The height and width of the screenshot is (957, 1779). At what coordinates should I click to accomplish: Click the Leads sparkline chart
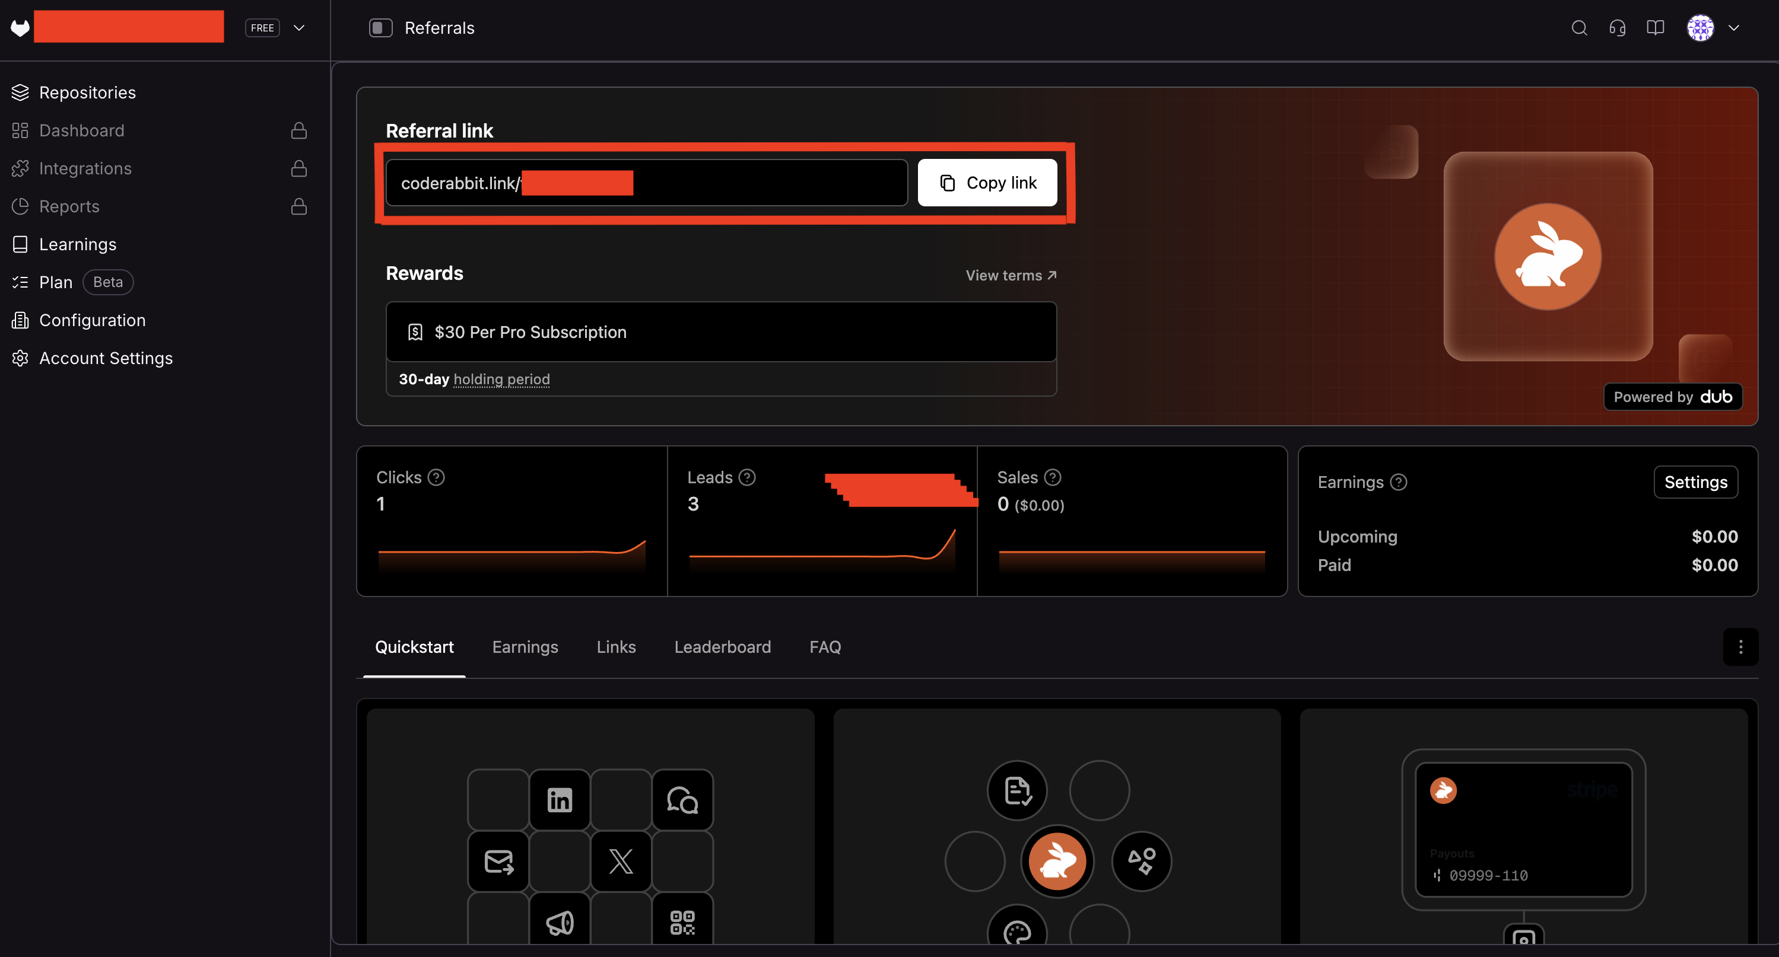point(822,551)
